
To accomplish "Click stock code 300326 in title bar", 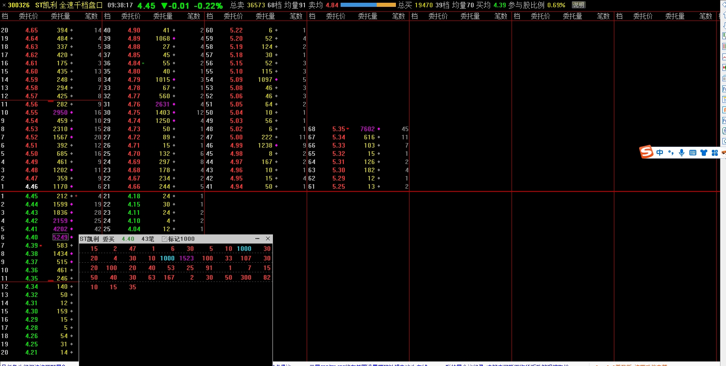I will click(19, 5).
